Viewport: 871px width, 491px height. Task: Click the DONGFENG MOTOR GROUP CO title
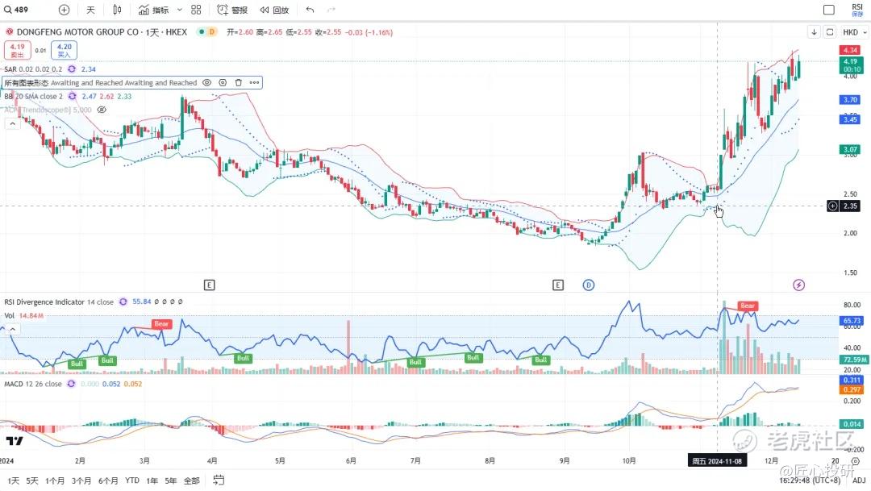tap(77, 32)
